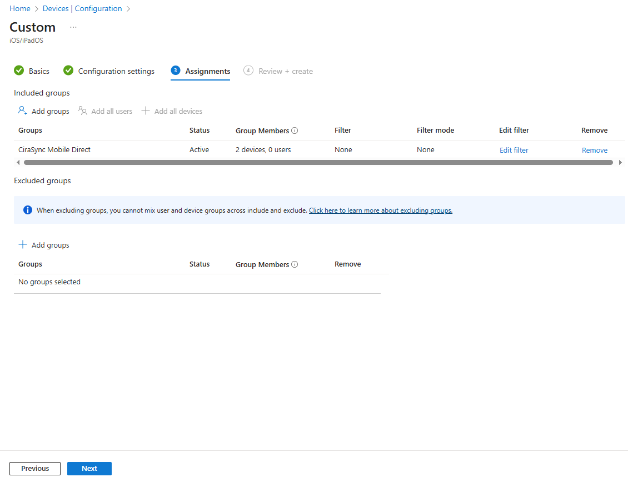
Task: Click the info icon in the excluding groups banner
Action: [x=28, y=209]
